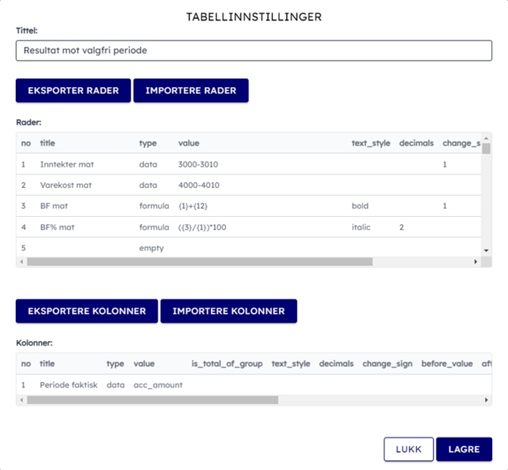Viewport: 508px width, 470px height.
Task: Click the text_style header in rows table
Action: click(370, 143)
